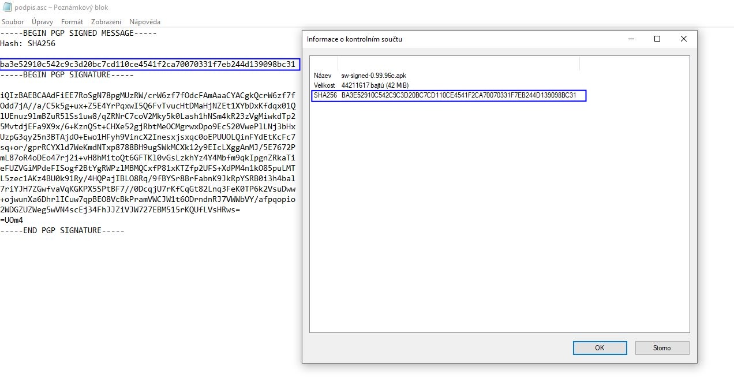Open the Zobrazení menu
Viewport: 734px width, 378px height.
[x=106, y=22]
